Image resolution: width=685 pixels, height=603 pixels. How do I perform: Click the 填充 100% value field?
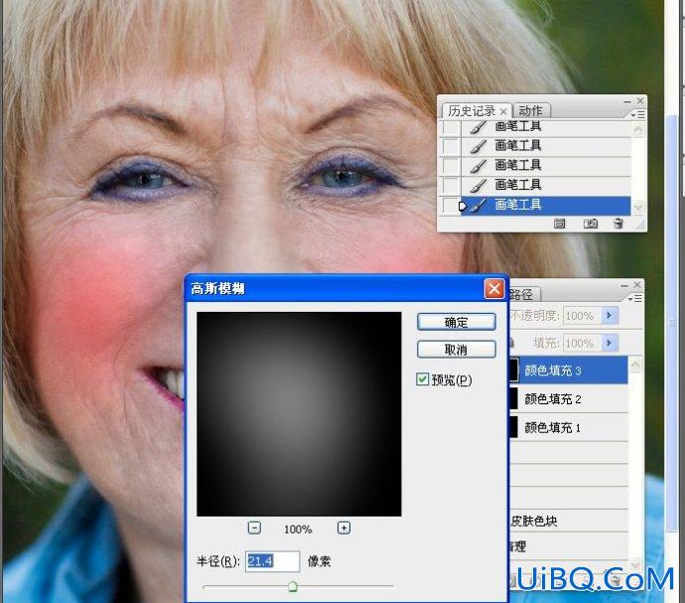point(582,343)
